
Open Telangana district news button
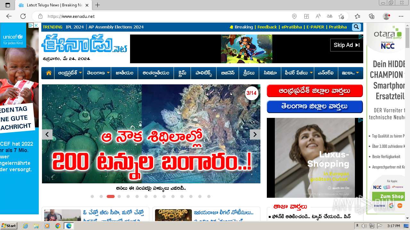click(315, 107)
